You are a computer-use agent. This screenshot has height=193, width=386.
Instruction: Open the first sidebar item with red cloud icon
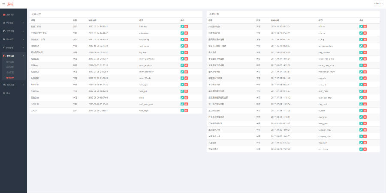[13, 15]
